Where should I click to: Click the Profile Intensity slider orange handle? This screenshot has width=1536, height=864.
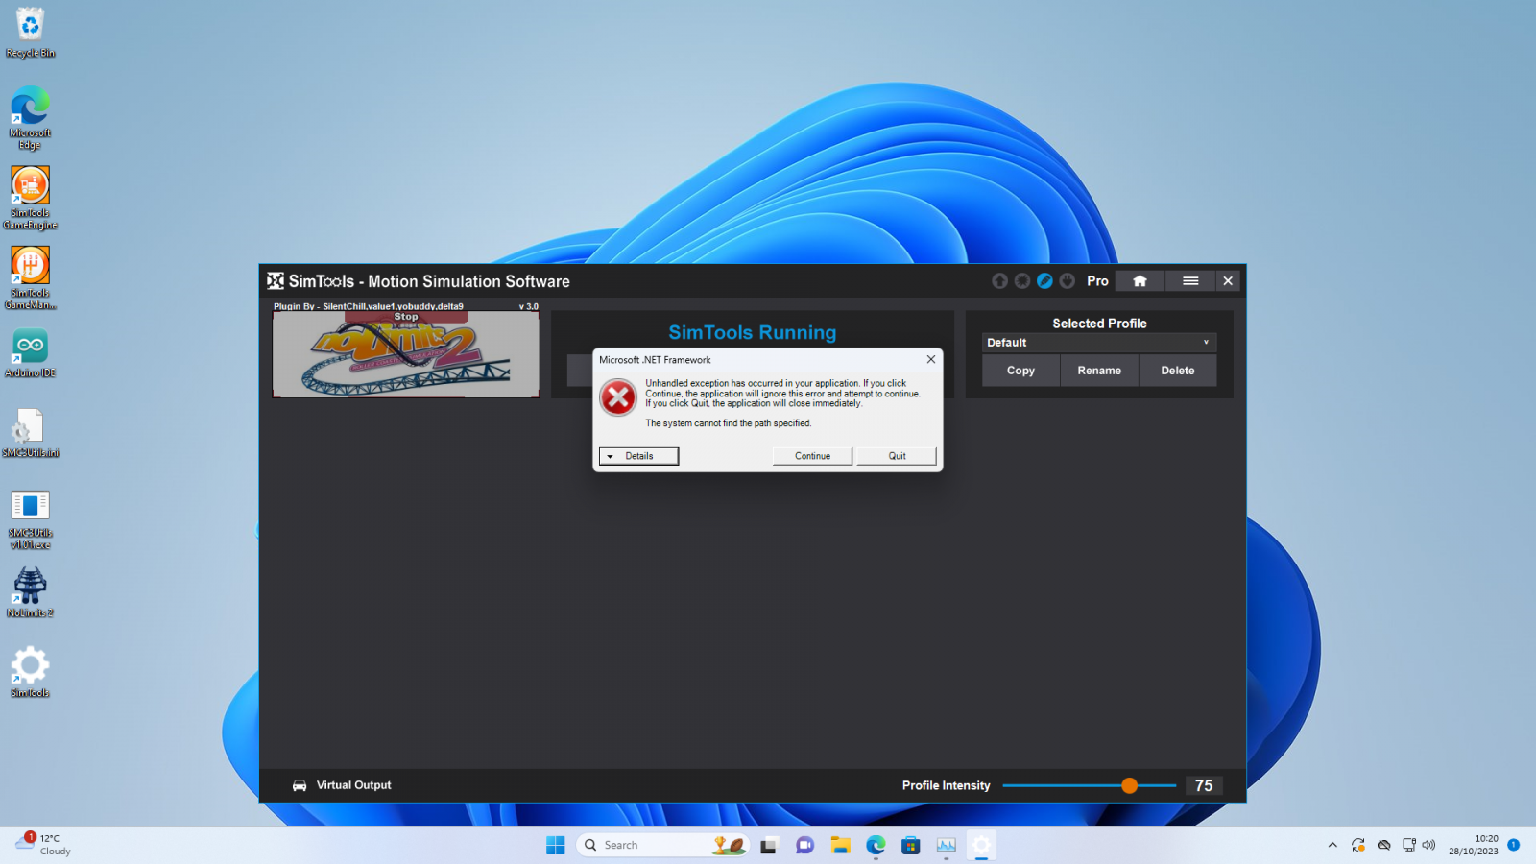pos(1129,785)
